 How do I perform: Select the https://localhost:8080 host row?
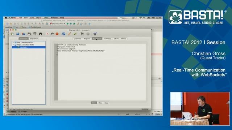[29, 45]
